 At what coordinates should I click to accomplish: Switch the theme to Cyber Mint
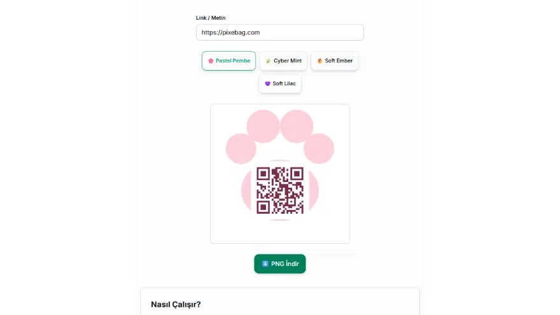(x=283, y=60)
